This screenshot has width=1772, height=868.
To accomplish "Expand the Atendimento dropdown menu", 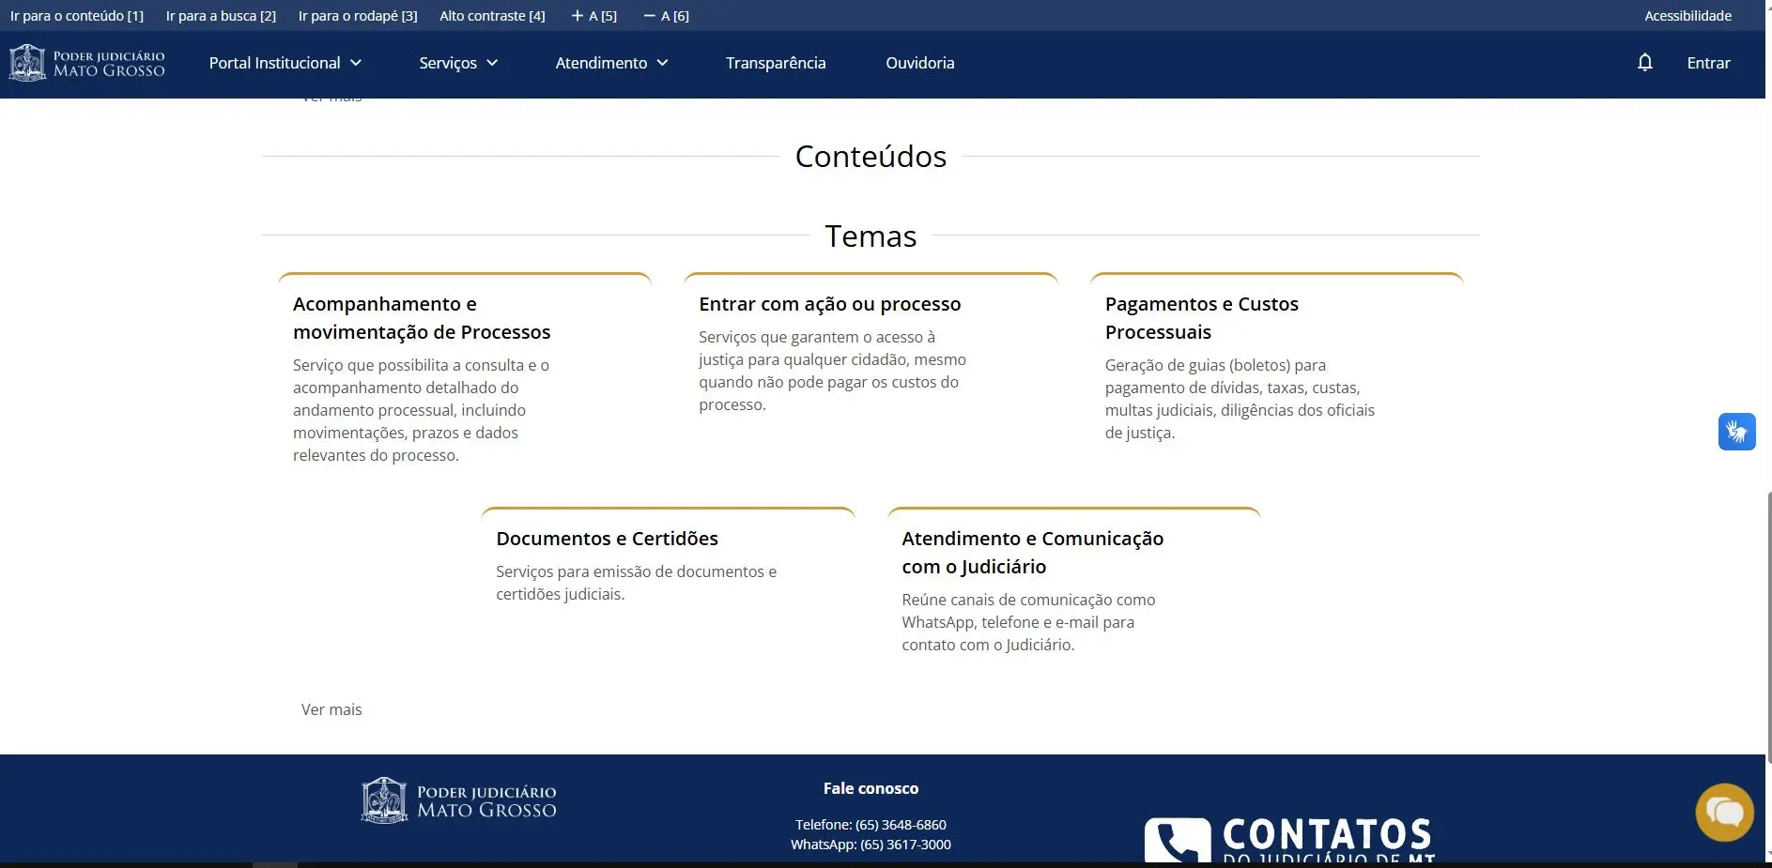I will [x=611, y=63].
